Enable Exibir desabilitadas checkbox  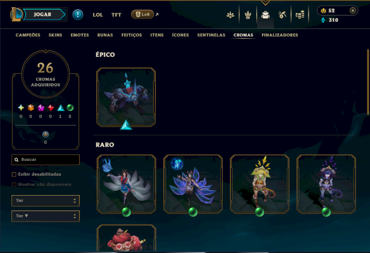(14, 174)
